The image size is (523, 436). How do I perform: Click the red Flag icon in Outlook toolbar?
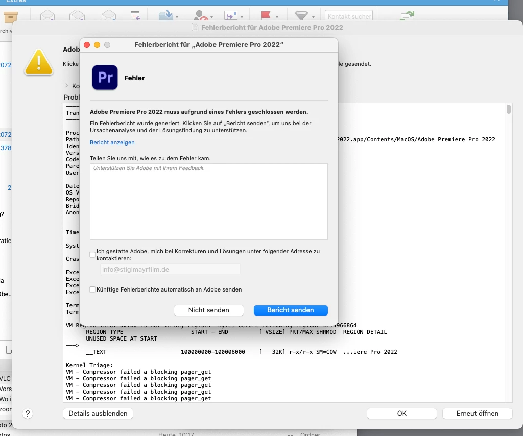(x=266, y=15)
